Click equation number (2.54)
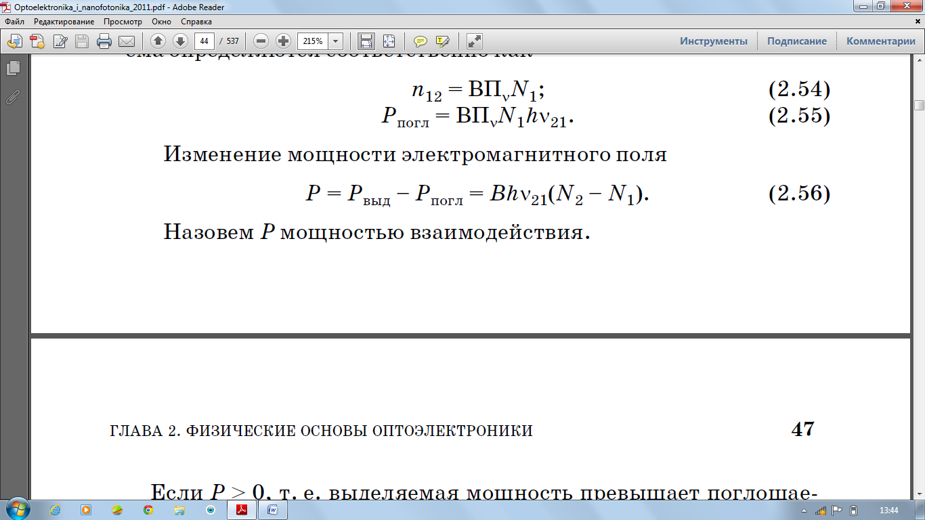 [x=799, y=89]
